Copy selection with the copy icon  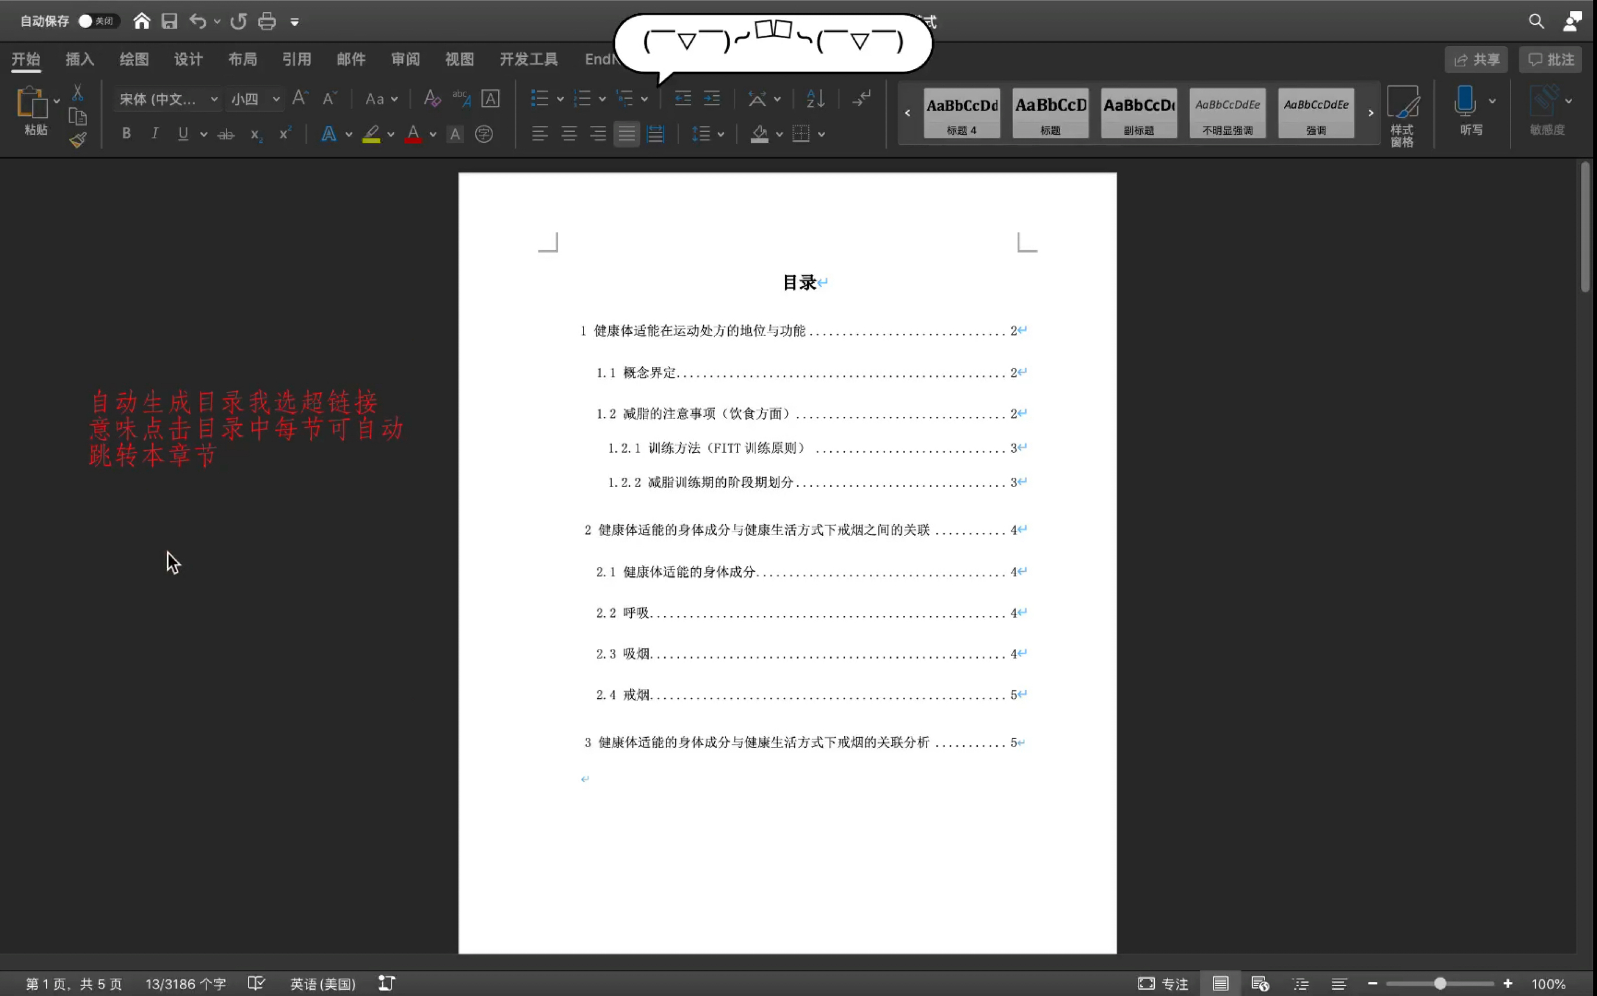pyautogui.click(x=78, y=116)
